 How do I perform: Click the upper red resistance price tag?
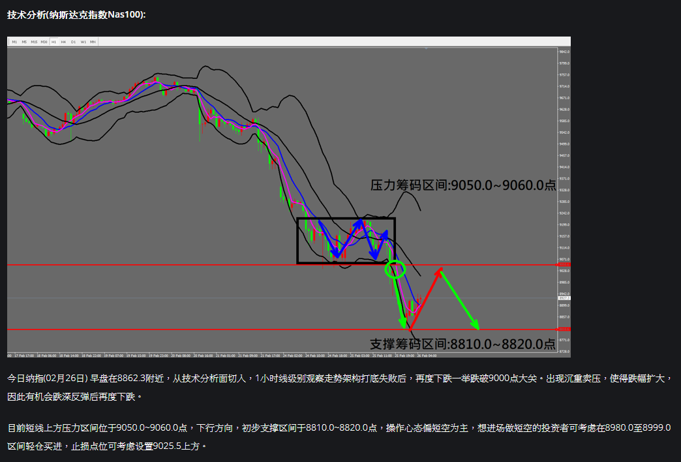tap(564, 264)
